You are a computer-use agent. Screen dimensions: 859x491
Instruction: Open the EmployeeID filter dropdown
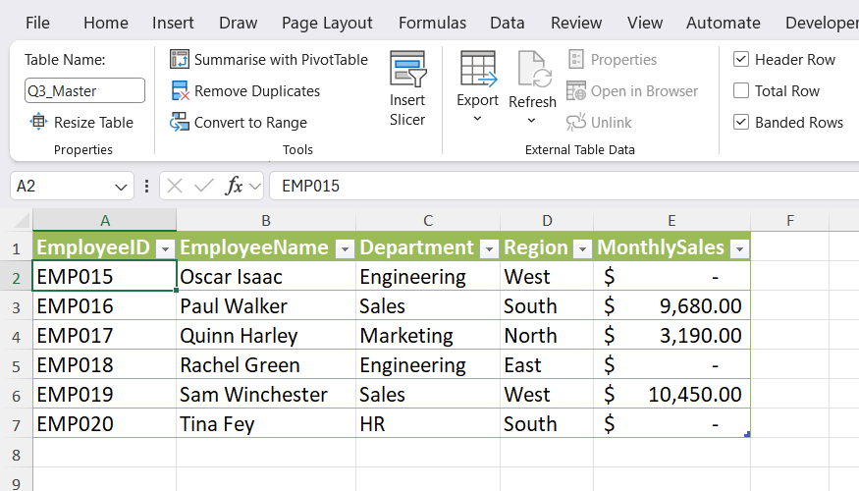(165, 249)
